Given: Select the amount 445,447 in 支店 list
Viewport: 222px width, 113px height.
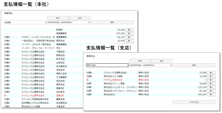Looking at the screenshot, I should [202, 95].
